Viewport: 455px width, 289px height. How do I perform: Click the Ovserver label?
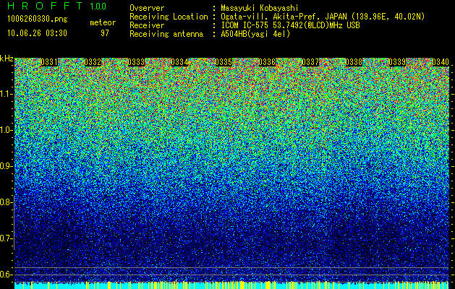point(147,8)
